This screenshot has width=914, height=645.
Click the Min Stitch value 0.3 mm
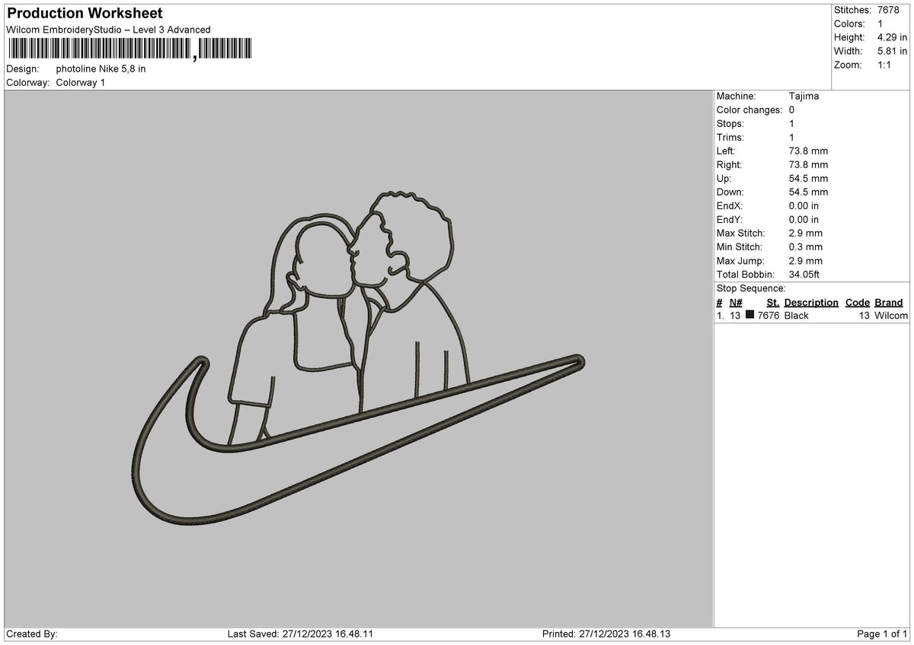[x=806, y=247]
